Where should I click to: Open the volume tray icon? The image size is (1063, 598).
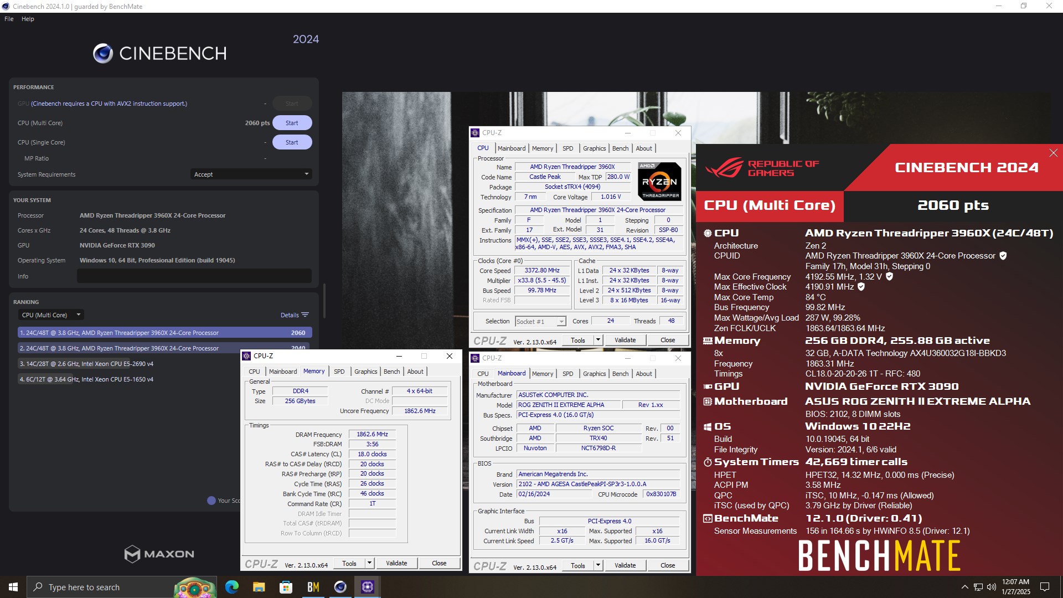(992, 587)
